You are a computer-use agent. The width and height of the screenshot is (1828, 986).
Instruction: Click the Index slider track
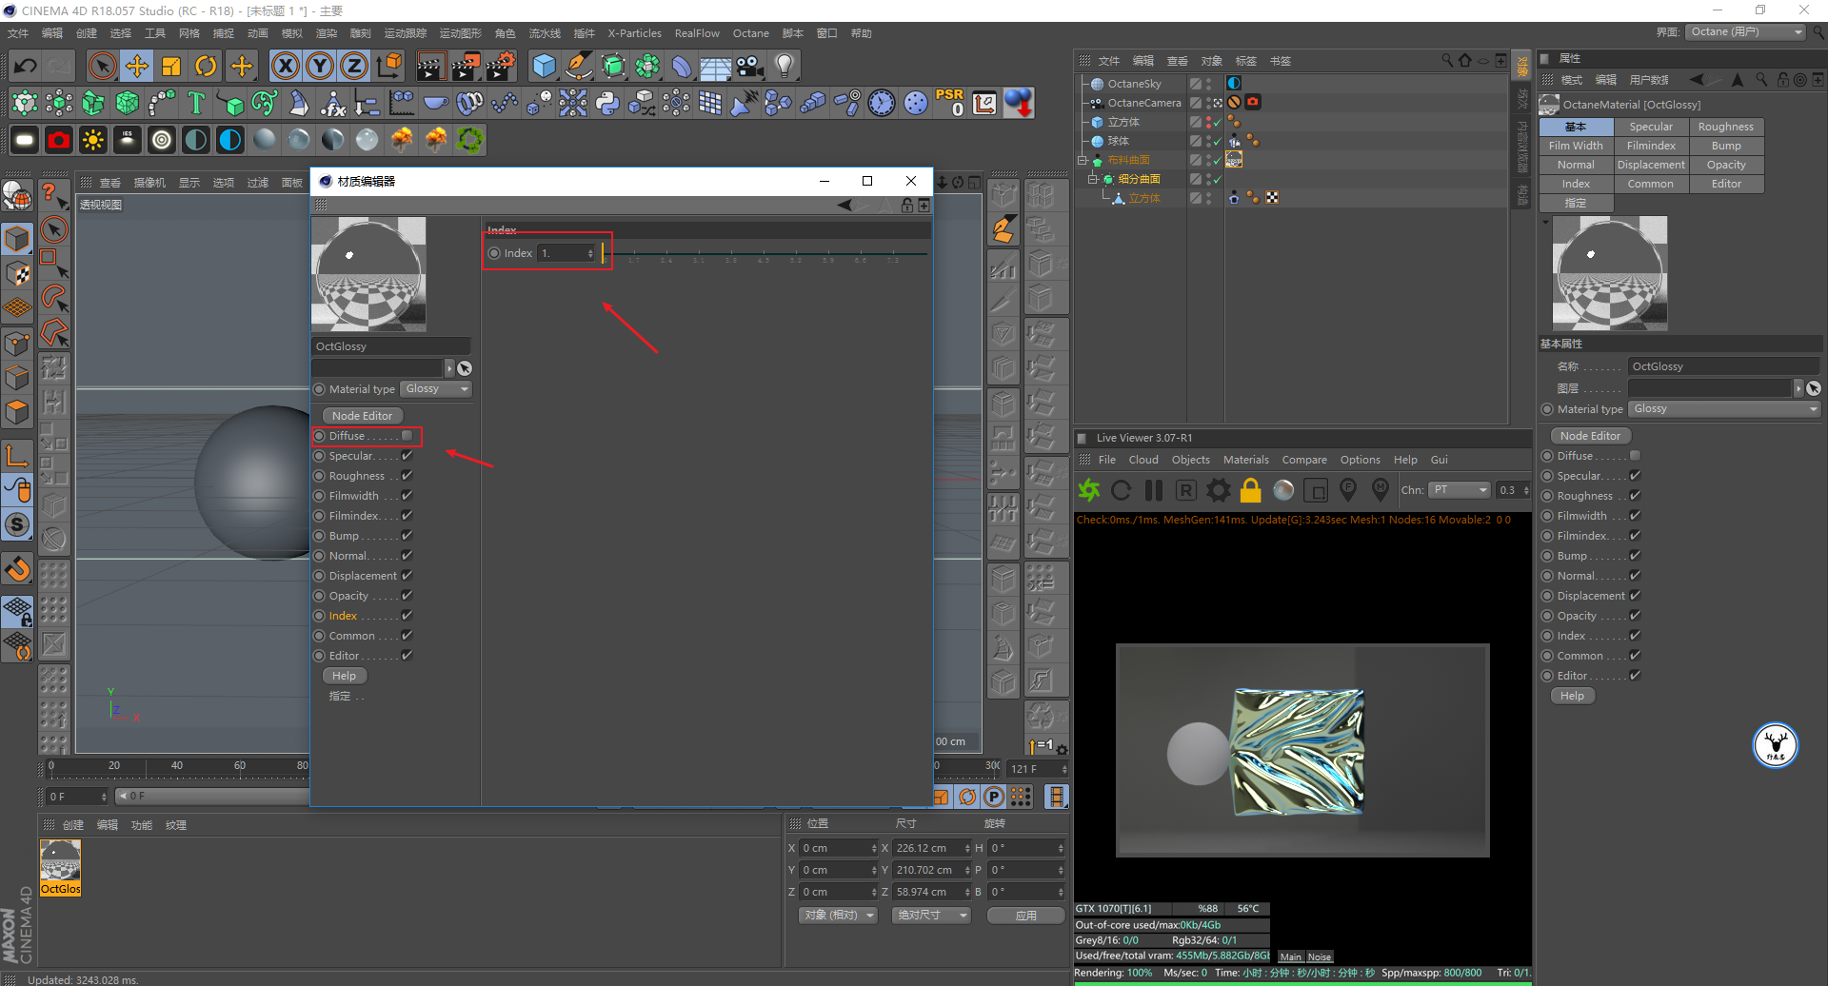pyautogui.click(x=765, y=254)
